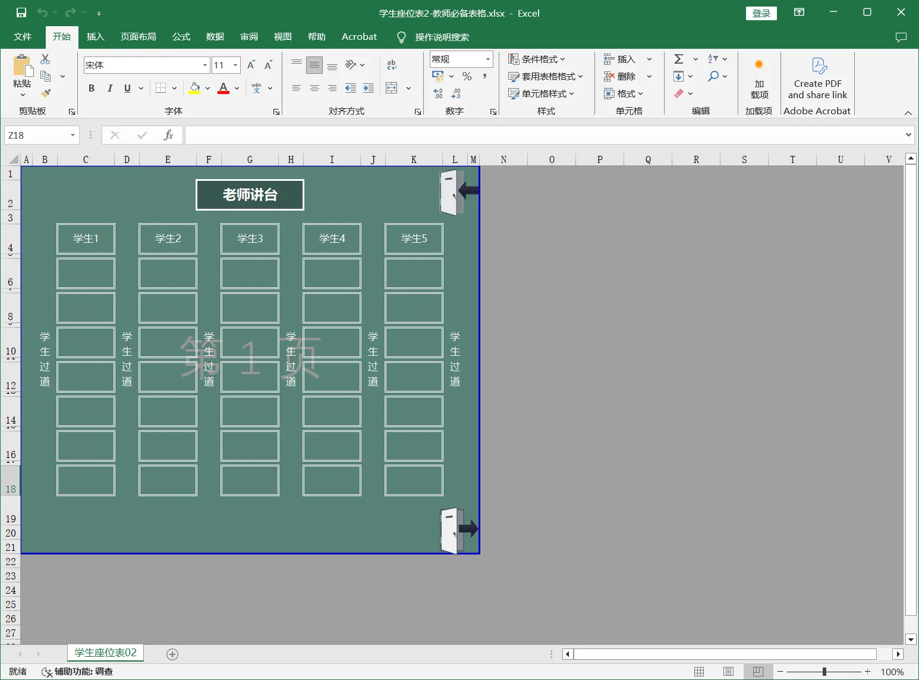Click 辅助功能: 调查 accessibility status
This screenshot has height=680, width=919.
[77, 672]
